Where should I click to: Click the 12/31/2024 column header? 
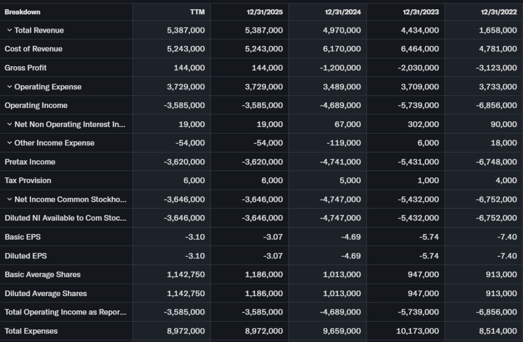click(x=343, y=12)
